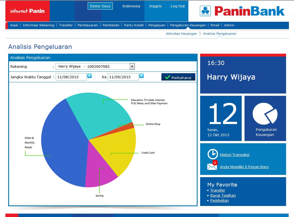Screen dimensions: 294x217
Task: Open the Pembayaran menu
Action: pyautogui.click(x=88, y=25)
